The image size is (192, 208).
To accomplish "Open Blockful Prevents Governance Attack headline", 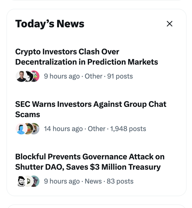I will coord(90,162).
